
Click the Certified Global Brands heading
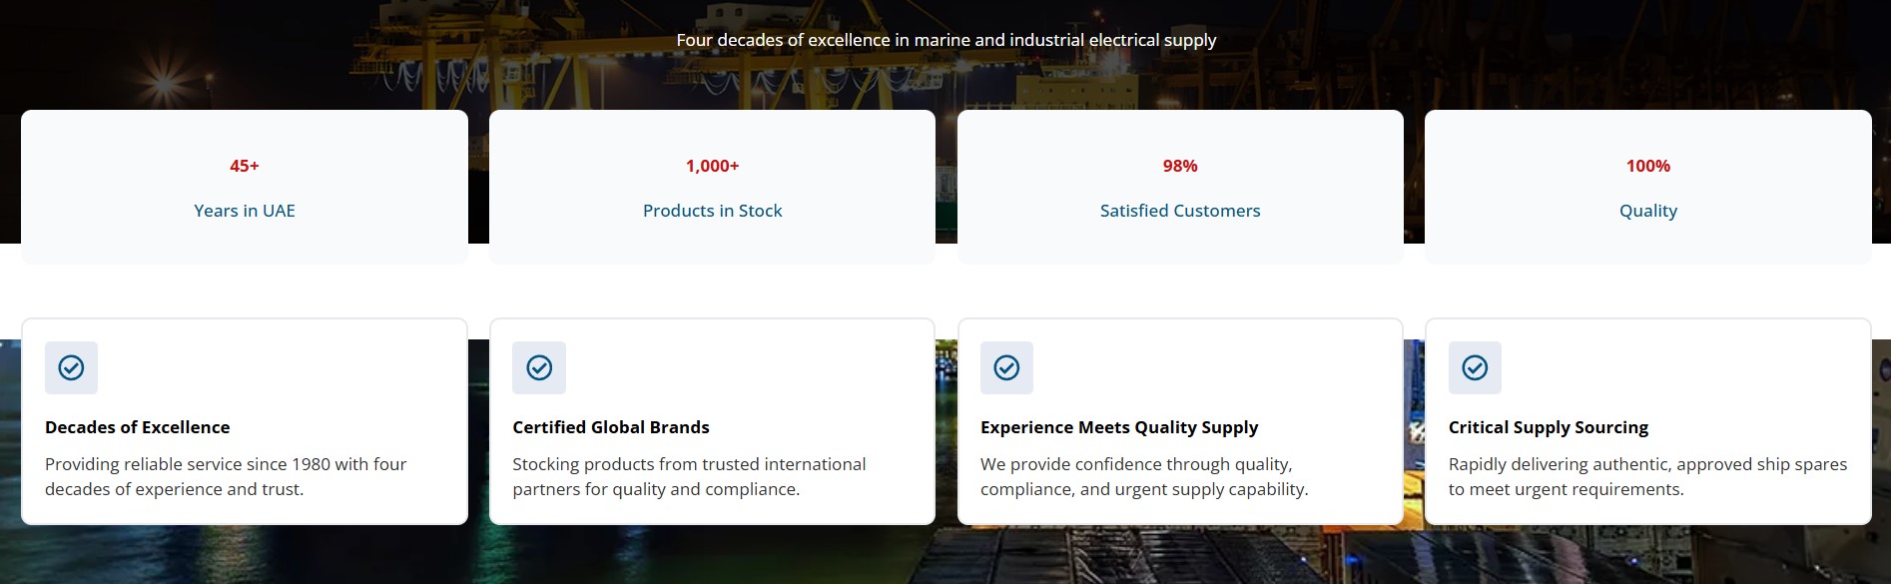click(x=611, y=427)
